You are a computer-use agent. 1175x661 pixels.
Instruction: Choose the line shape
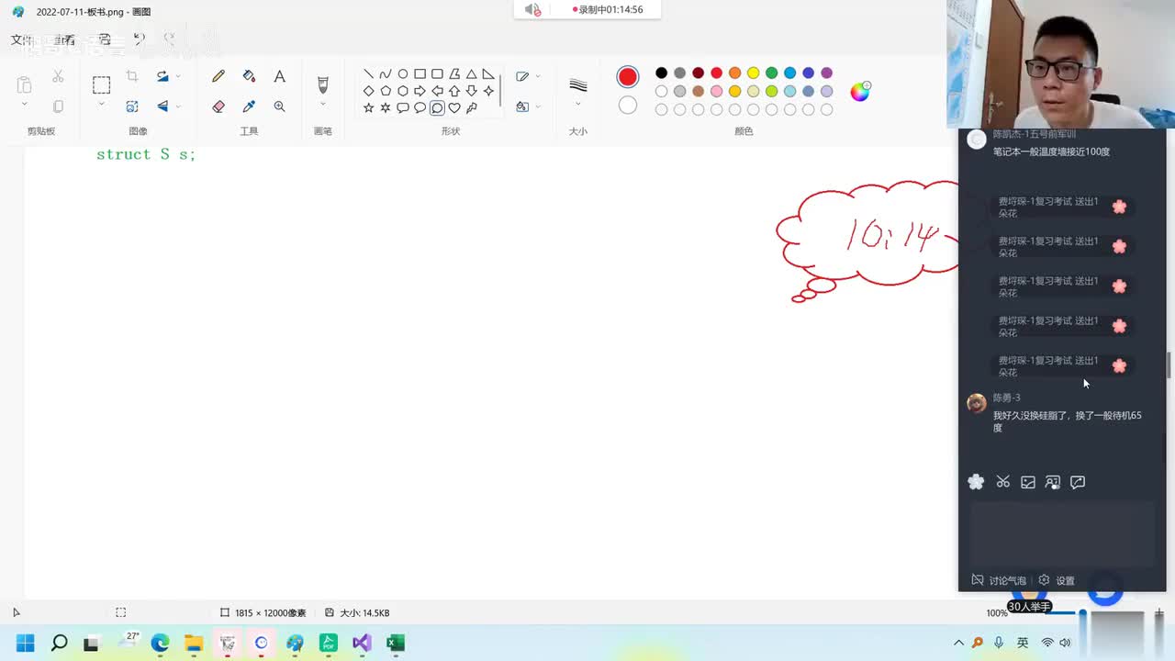click(x=368, y=73)
